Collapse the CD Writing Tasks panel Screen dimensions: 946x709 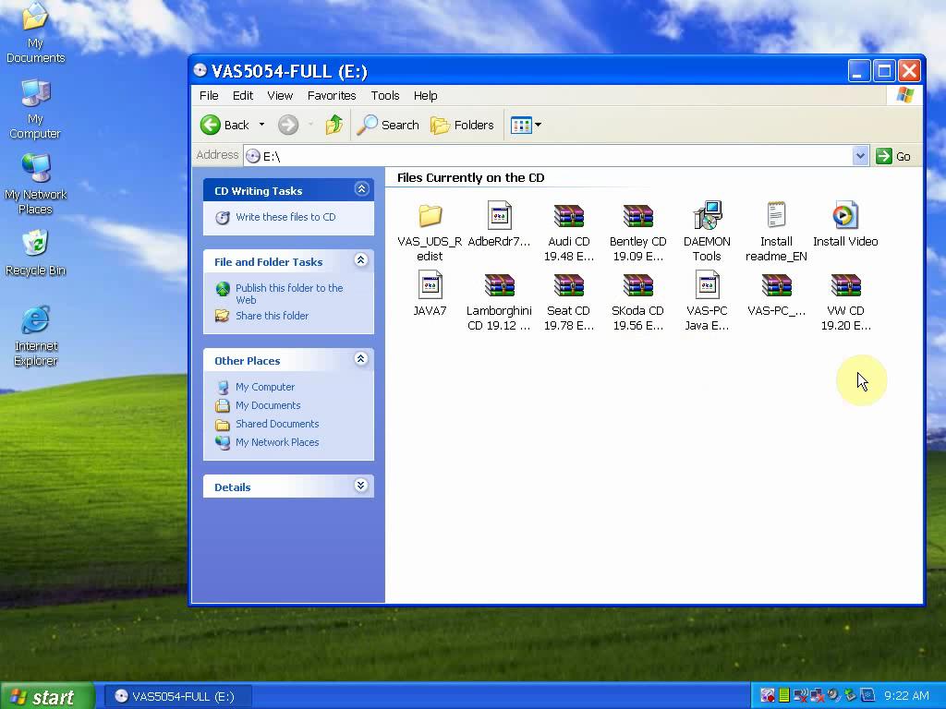point(361,189)
